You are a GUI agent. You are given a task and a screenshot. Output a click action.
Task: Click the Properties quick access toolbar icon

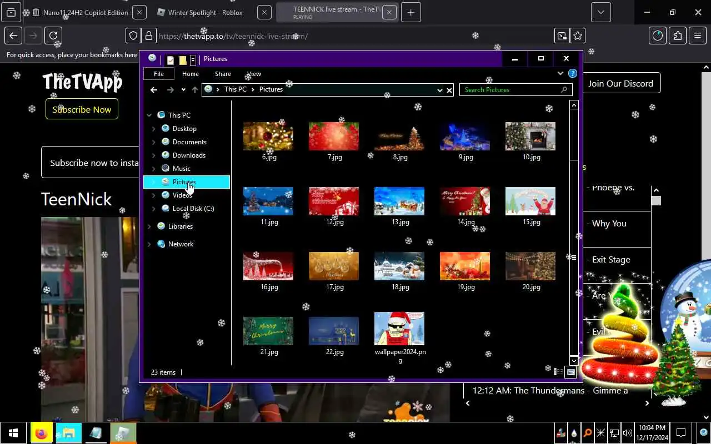pyautogui.click(x=171, y=60)
